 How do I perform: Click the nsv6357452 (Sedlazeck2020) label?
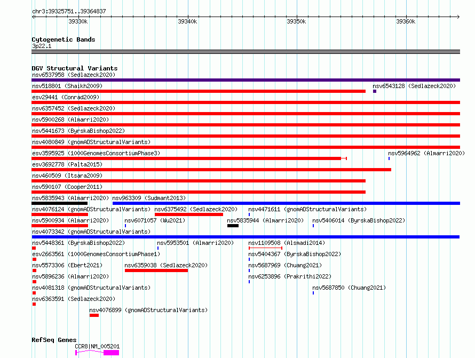[74, 108]
